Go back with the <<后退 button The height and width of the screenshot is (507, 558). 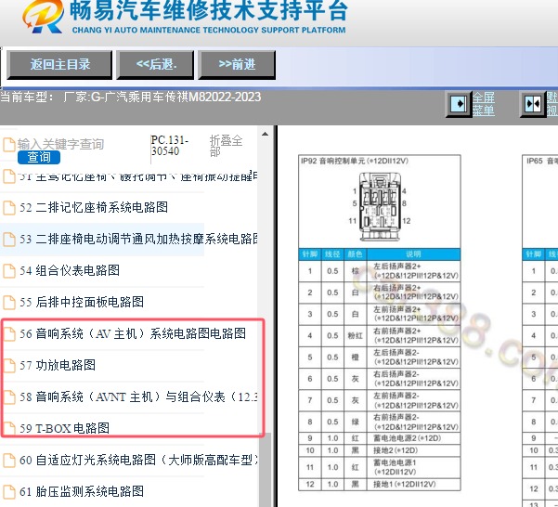coord(156,64)
